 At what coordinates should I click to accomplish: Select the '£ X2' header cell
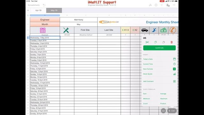pos(135,30)
